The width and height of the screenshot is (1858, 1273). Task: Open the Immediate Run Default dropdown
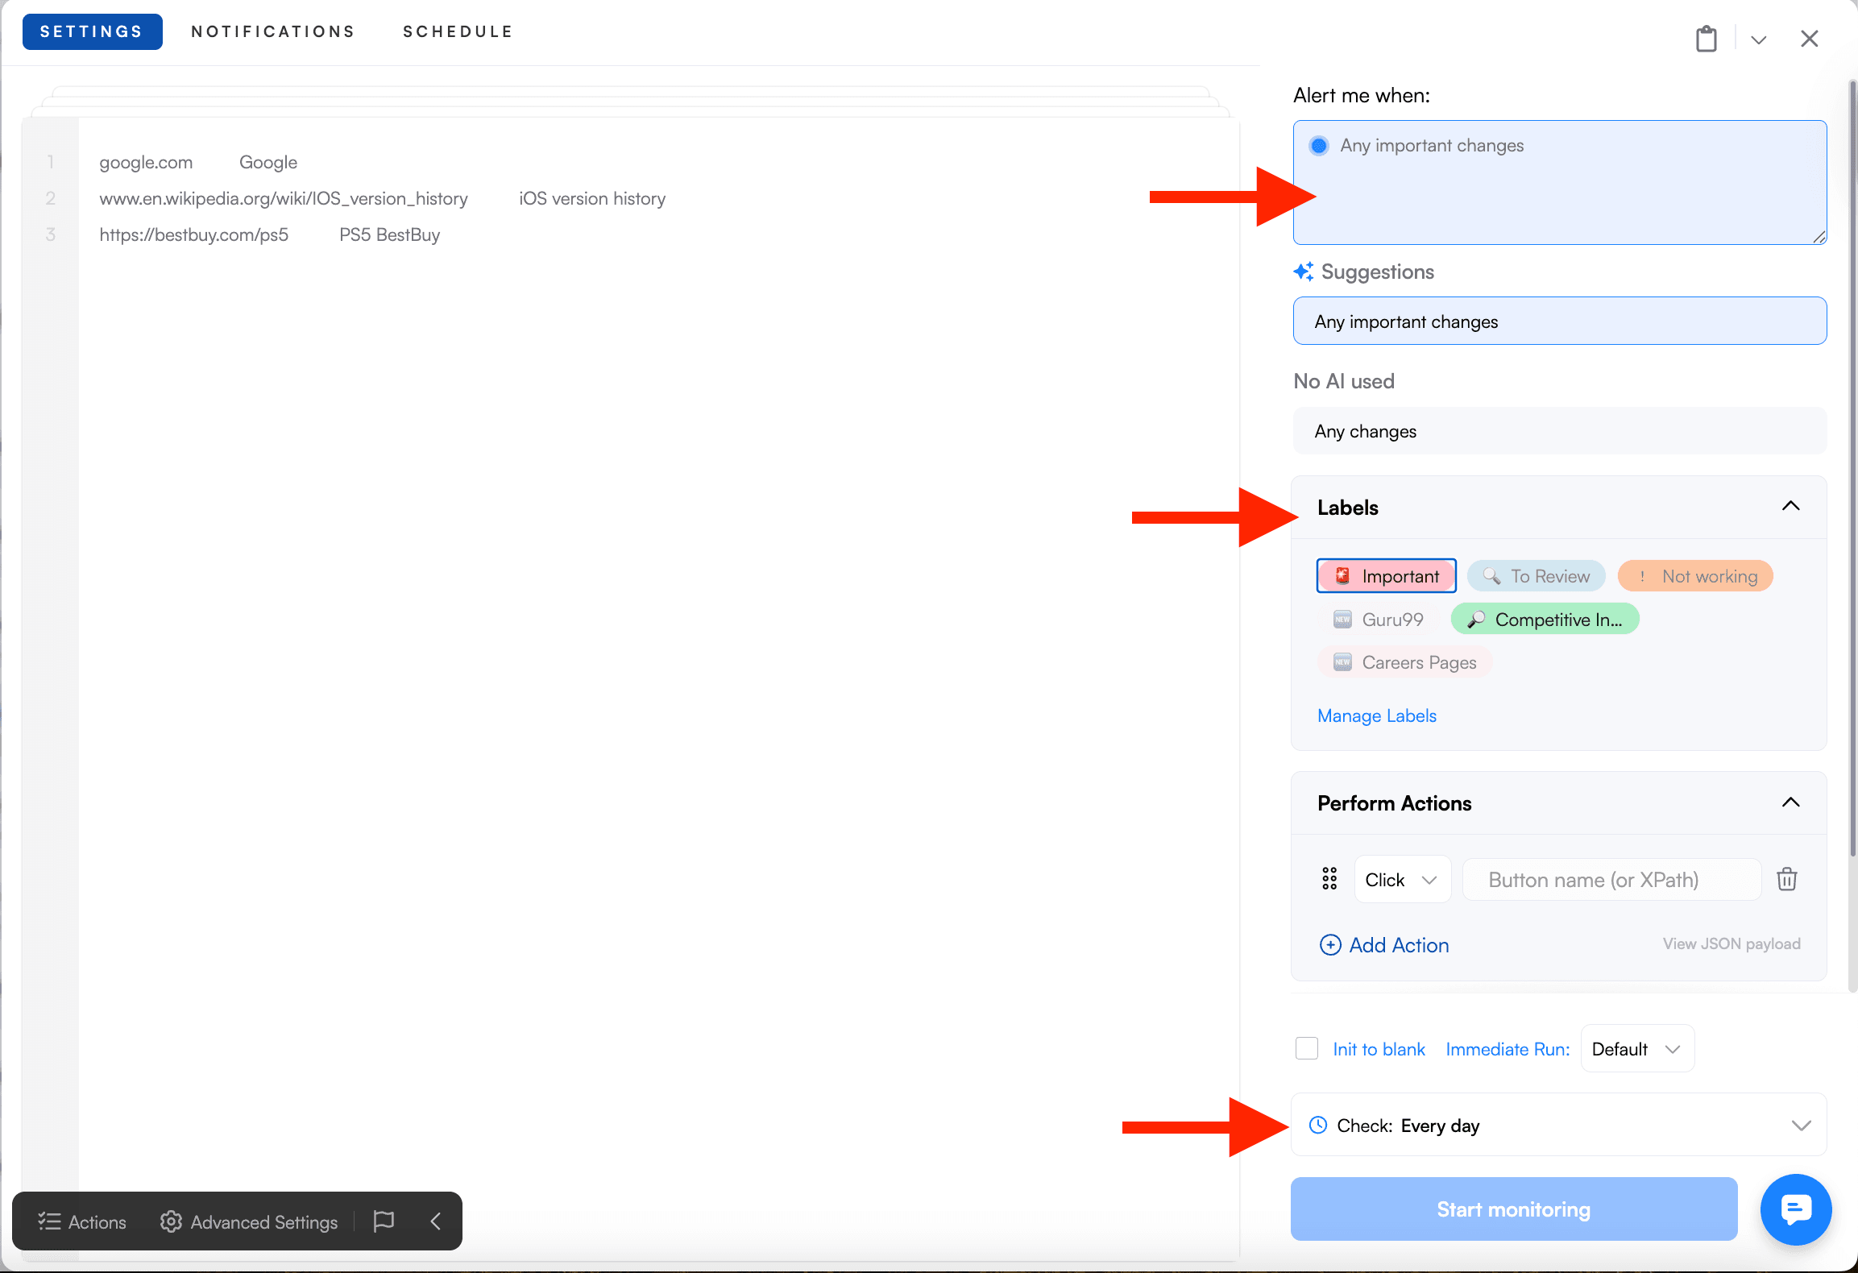point(1636,1048)
